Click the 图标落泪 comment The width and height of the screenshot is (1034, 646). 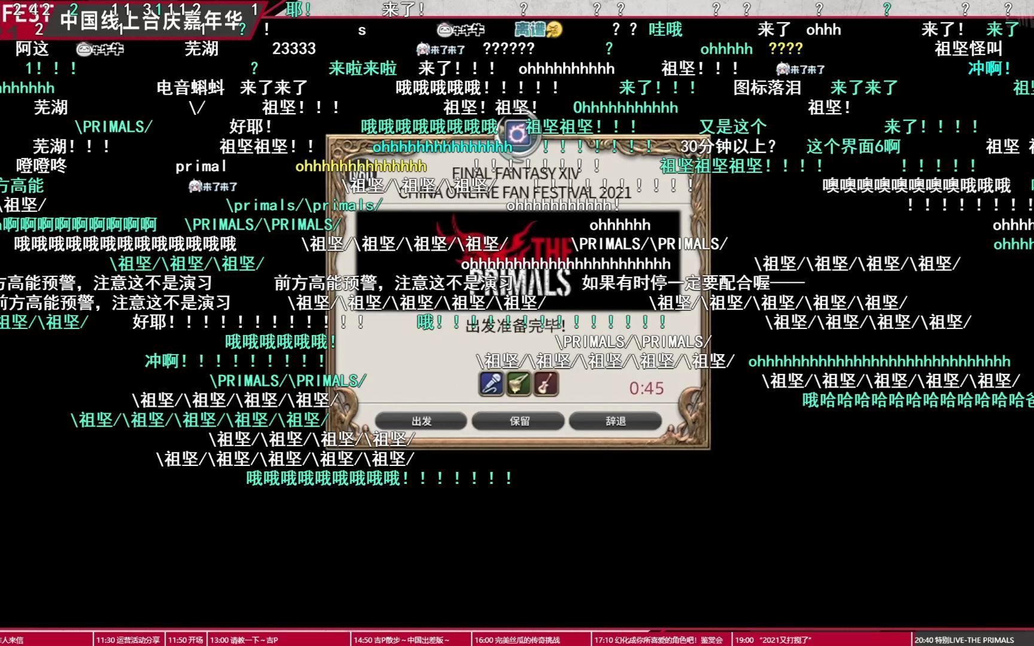767,88
